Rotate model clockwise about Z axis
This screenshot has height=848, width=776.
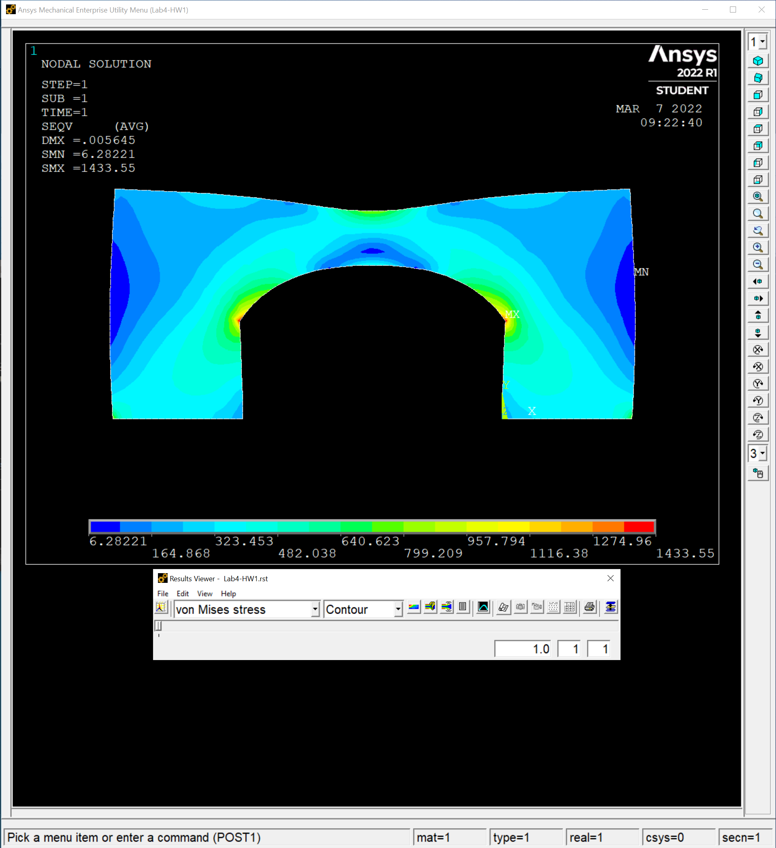(x=758, y=418)
